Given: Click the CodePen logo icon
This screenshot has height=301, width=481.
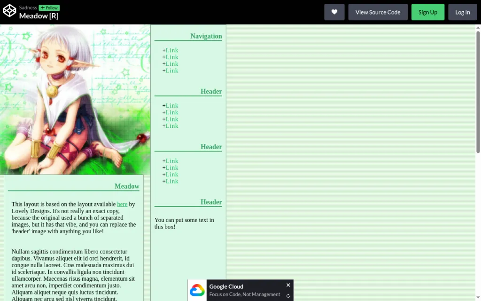Looking at the screenshot, I should (x=9, y=10).
